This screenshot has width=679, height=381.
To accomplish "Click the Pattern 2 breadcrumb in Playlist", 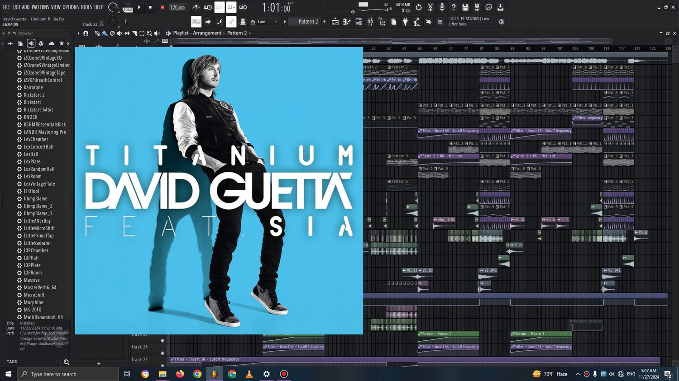I will [x=237, y=33].
